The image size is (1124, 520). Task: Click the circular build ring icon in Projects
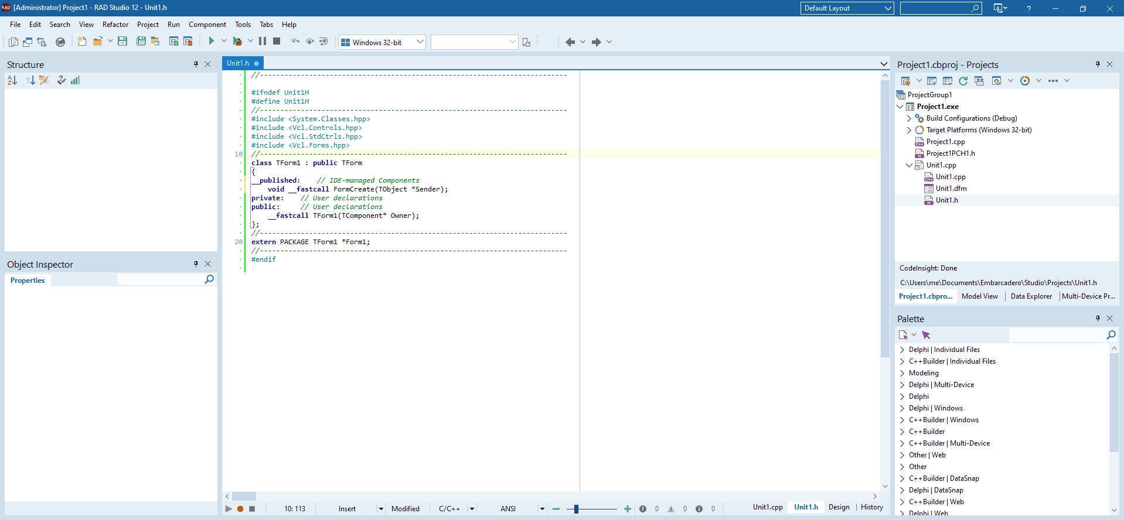coord(1025,81)
